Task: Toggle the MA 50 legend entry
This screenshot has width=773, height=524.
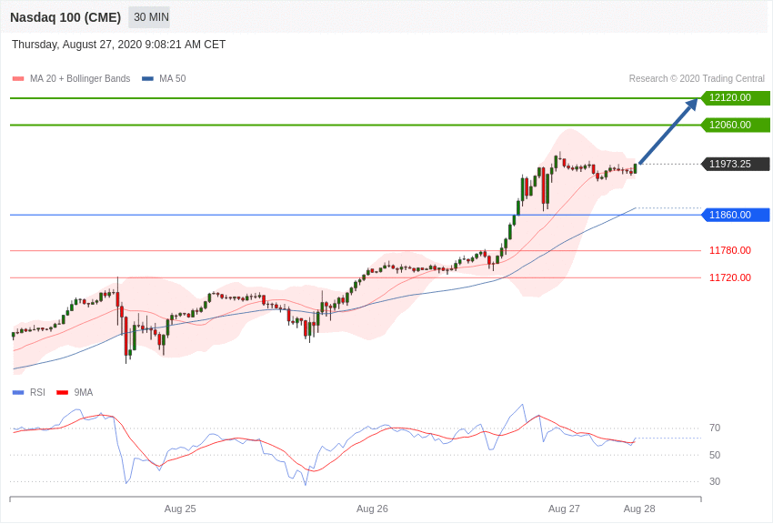Action: click(x=165, y=79)
